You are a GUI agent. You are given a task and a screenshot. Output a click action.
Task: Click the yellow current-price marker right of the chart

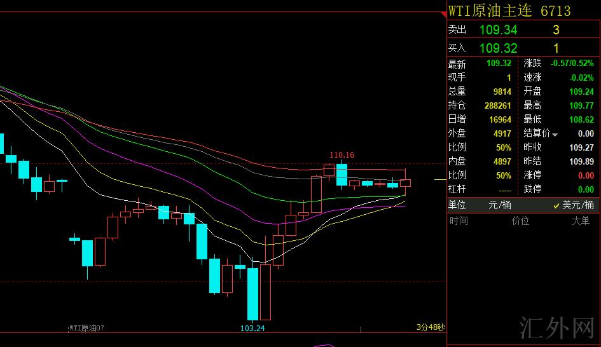[x=440, y=180]
